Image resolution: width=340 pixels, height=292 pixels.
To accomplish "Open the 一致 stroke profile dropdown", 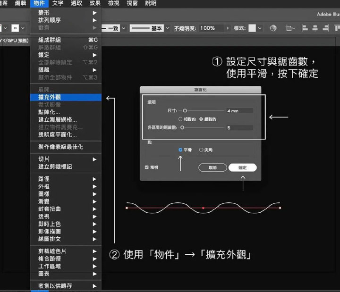I will click(x=123, y=28).
